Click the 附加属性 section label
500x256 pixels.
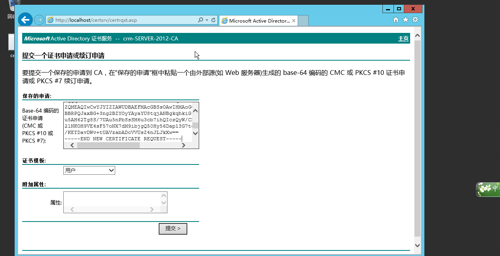[34, 185]
